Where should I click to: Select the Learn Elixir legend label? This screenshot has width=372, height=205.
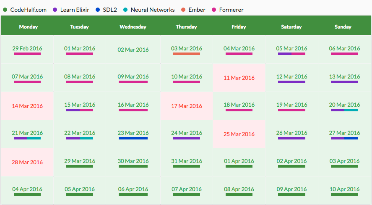(x=75, y=10)
